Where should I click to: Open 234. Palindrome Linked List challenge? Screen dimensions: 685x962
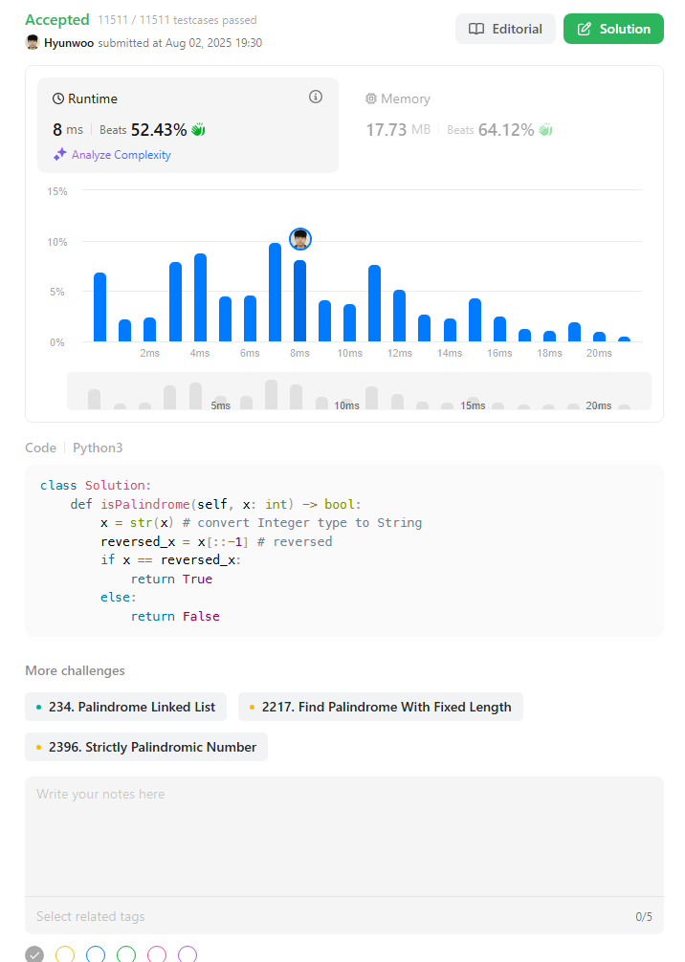125,707
